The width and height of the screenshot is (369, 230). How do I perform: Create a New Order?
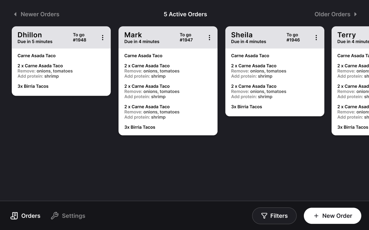[332, 216]
